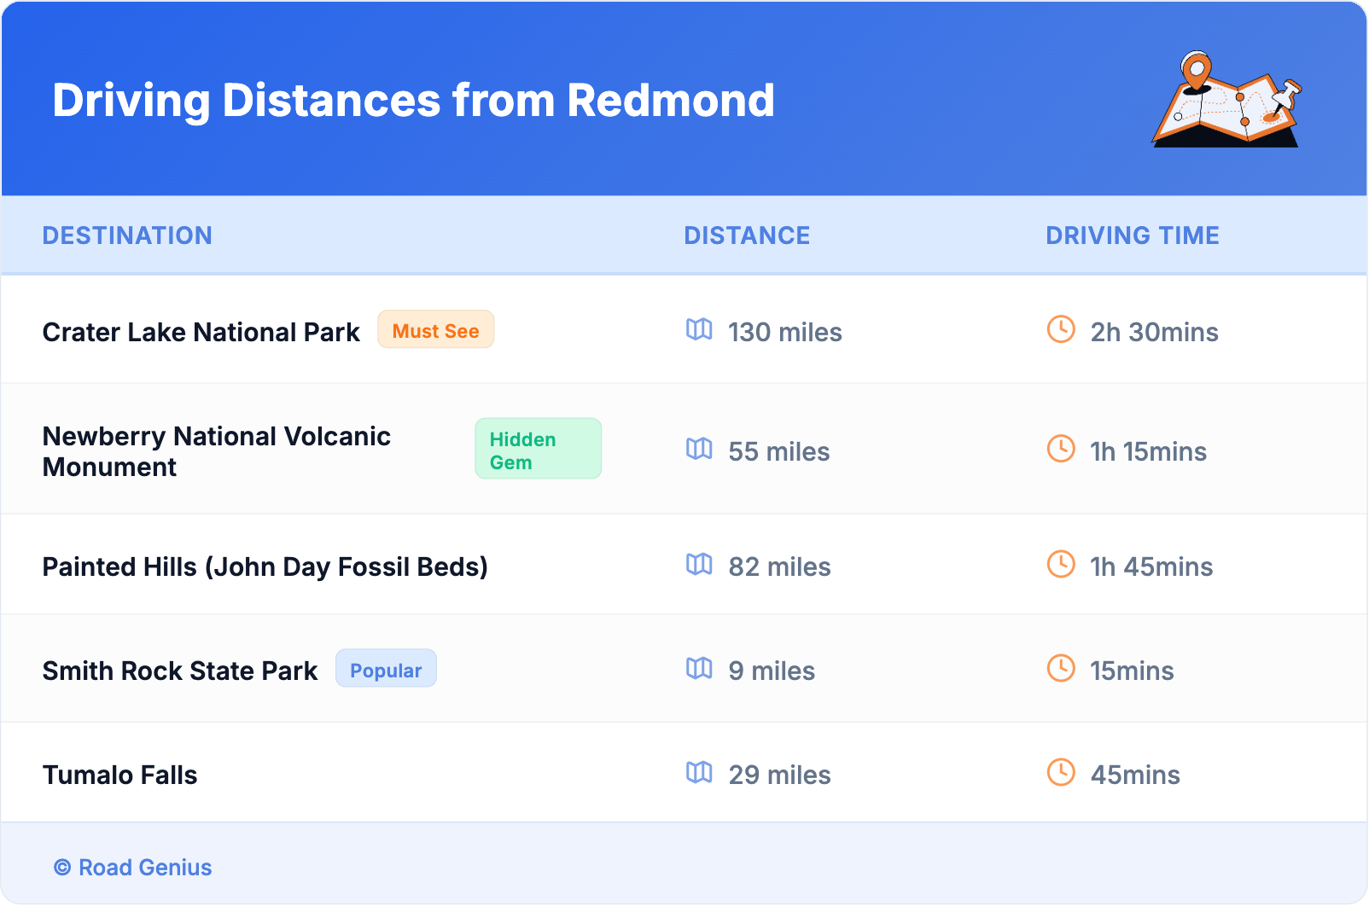1369x906 pixels.
Task: Click the map icon beside 9 miles
Action: point(699,669)
